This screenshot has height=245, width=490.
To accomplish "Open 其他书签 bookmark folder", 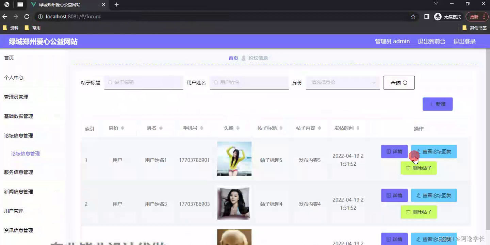I will click(475, 28).
